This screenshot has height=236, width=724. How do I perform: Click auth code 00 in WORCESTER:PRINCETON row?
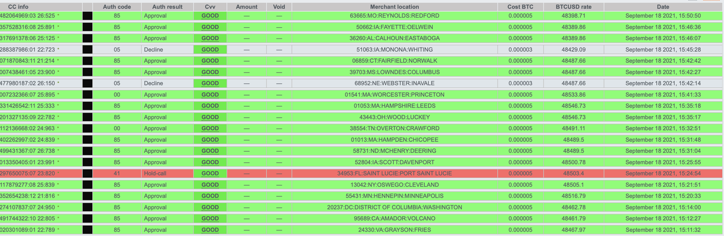pos(116,95)
